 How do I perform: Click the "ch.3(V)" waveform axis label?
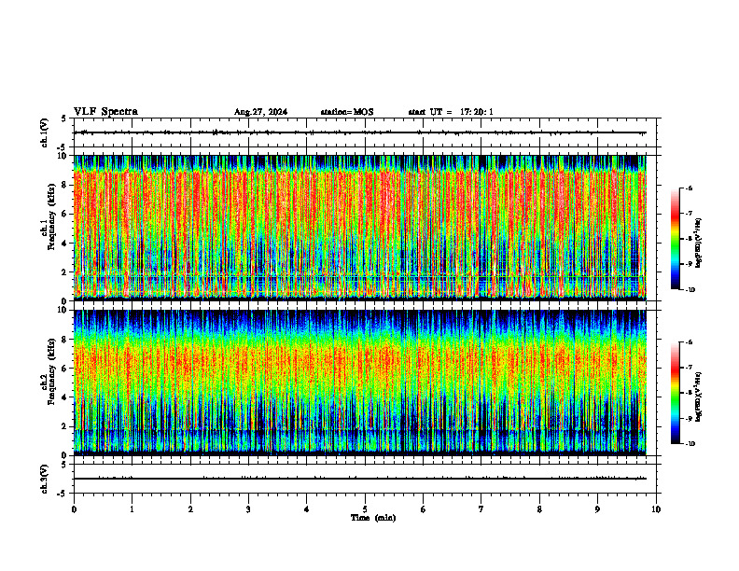coord(45,479)
